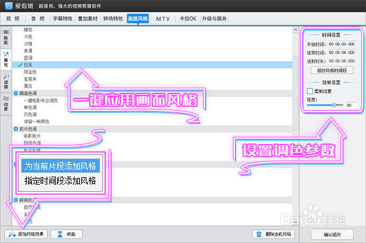
Task: Click the 程度 value box showing 80
Action: 351,105
